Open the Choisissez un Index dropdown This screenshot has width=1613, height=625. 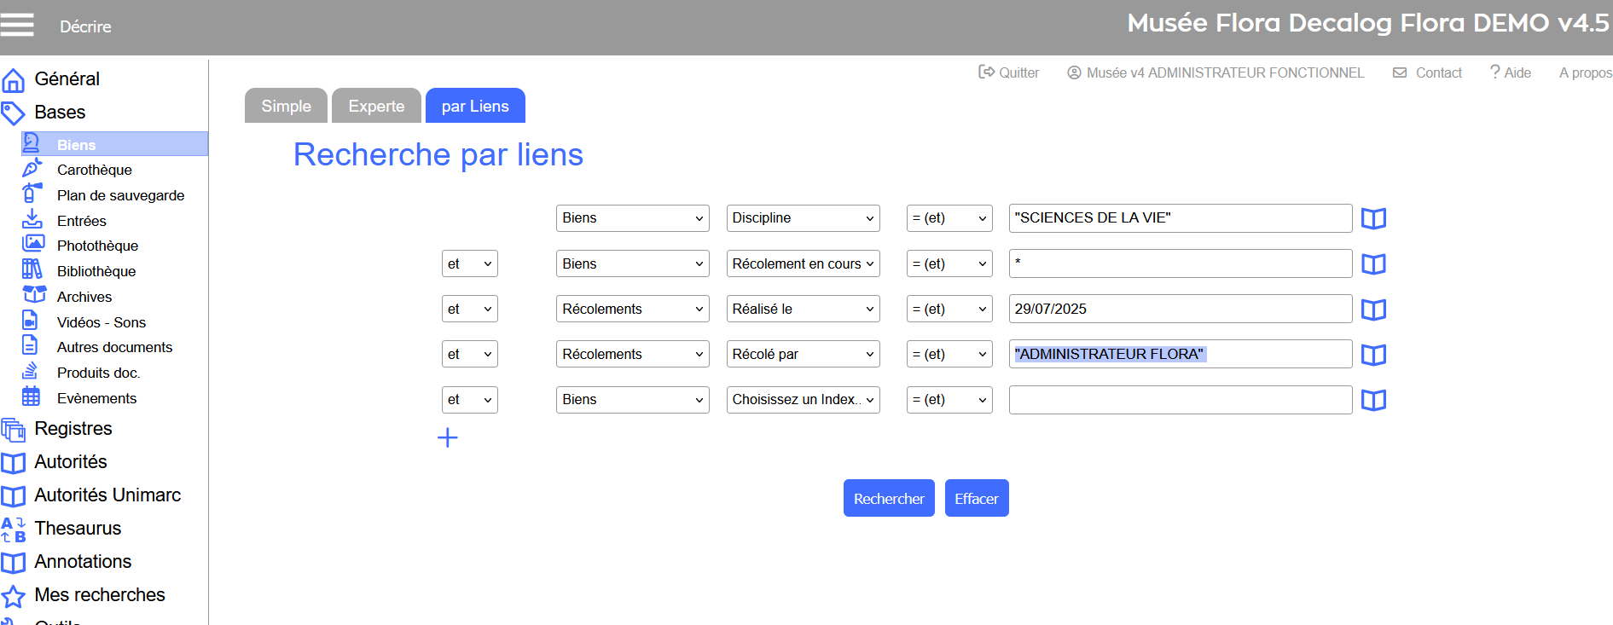pyautogui.click(x=803, y=400)
